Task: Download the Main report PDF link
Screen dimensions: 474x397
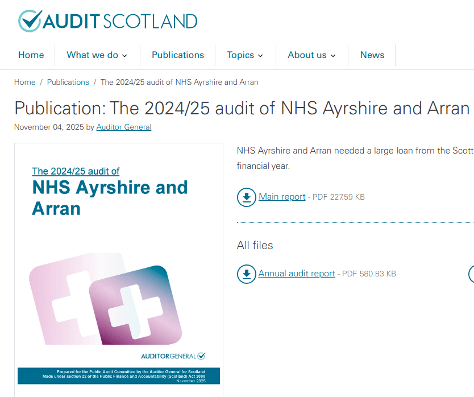Action: coord(282,197)
